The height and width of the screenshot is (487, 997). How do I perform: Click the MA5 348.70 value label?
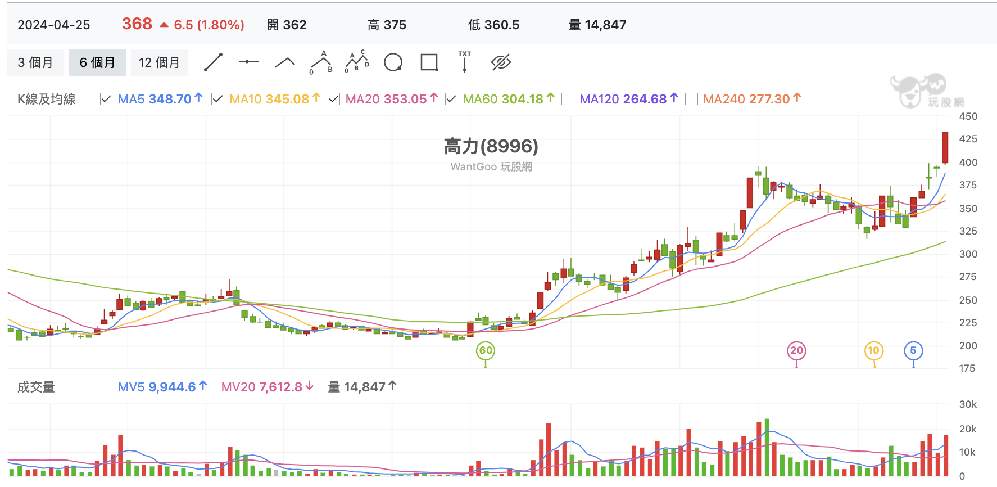160,99
